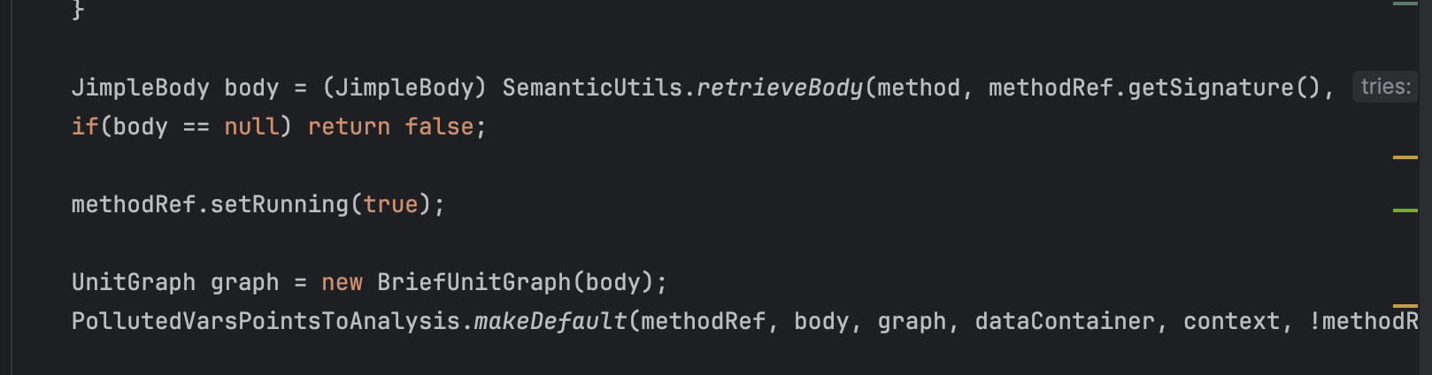Click the 'tries:' parameter inlay hint
The image size is (1432, 375).
[x=1386, y=87]
